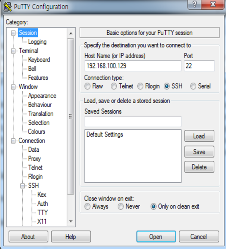Open the Connection category
This screenshot has height=249, width=226.
point(32,141)
